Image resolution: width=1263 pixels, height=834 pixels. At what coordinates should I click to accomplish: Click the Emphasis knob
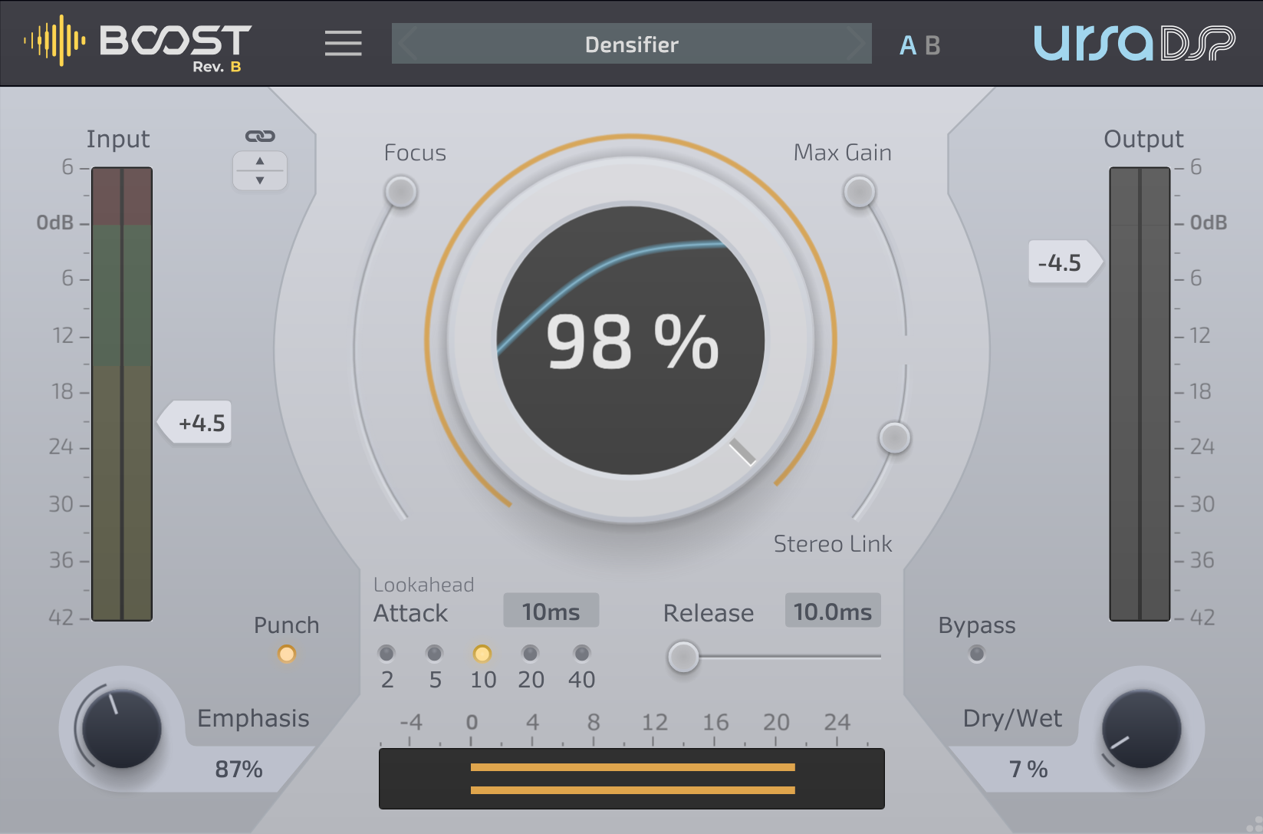(x=121, y=728)
